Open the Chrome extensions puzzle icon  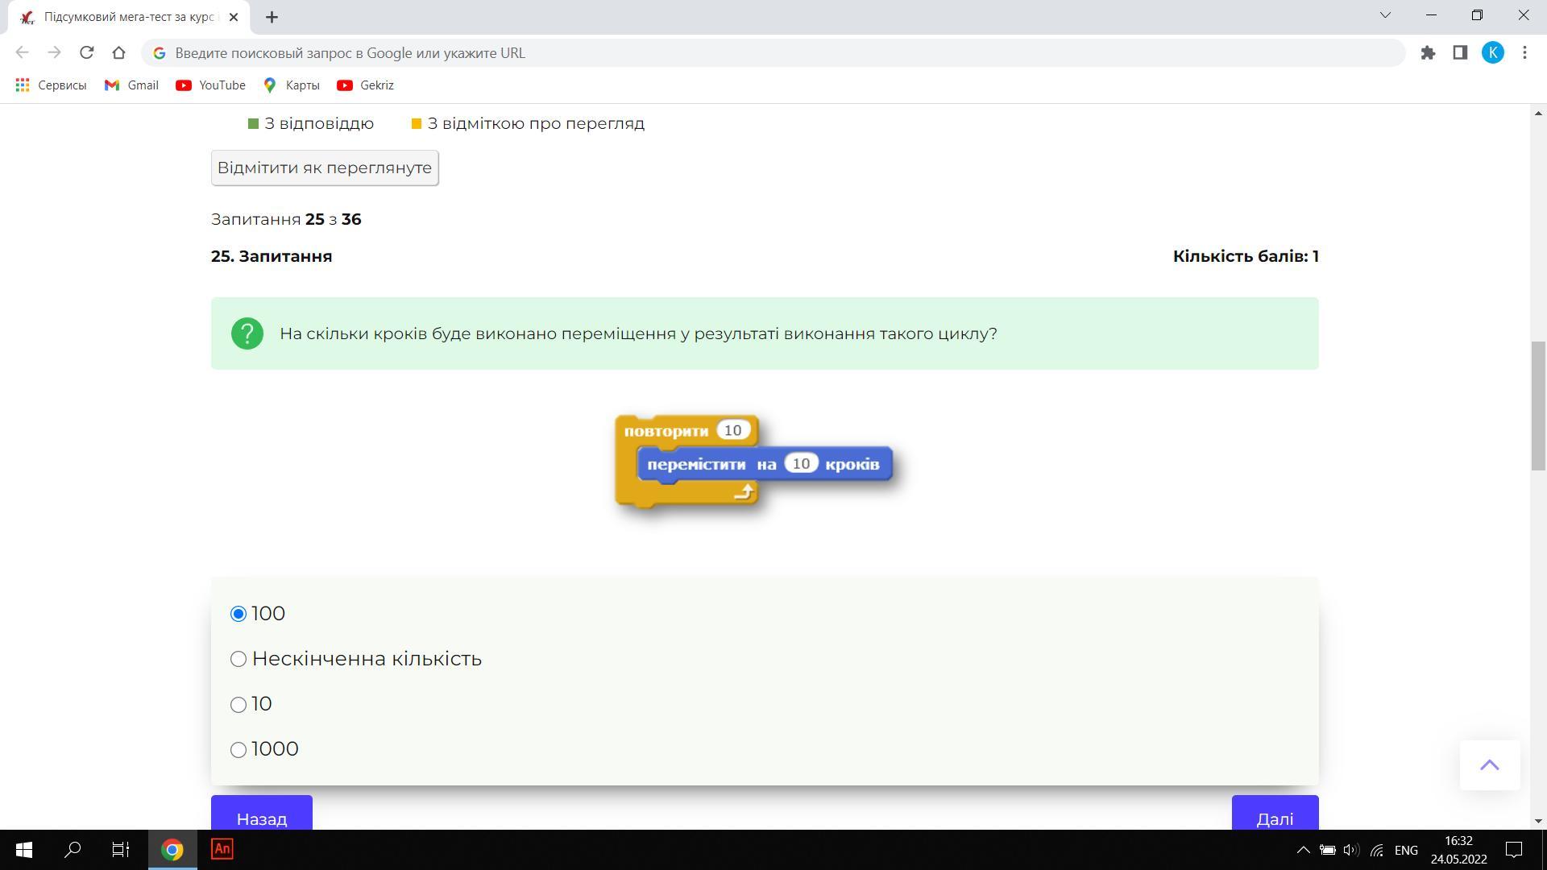tap(1428, 53)
